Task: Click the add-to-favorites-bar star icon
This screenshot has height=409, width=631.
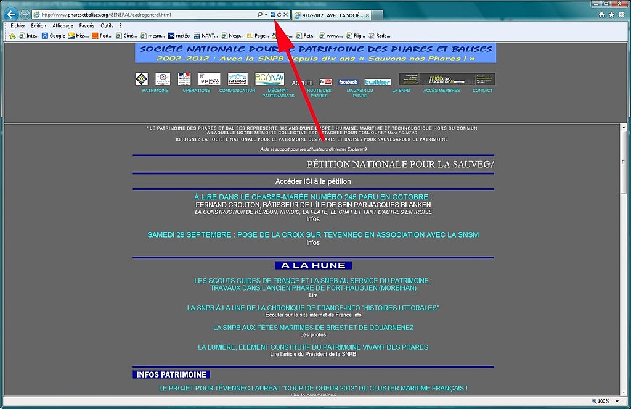Action: pos(12,36)
